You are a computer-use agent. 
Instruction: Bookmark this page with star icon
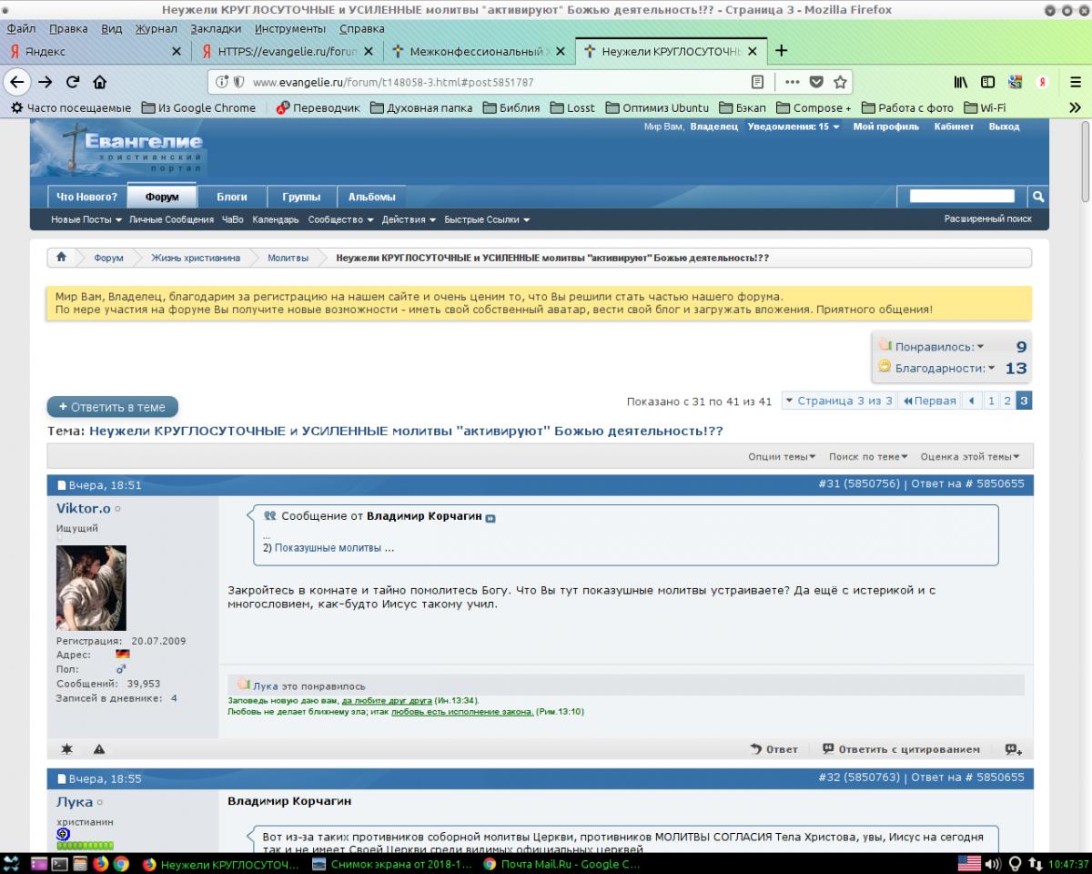(x=840, y=82)
